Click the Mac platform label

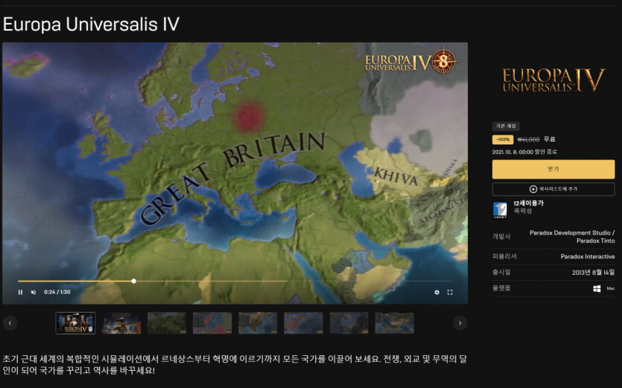coord(611,288)
